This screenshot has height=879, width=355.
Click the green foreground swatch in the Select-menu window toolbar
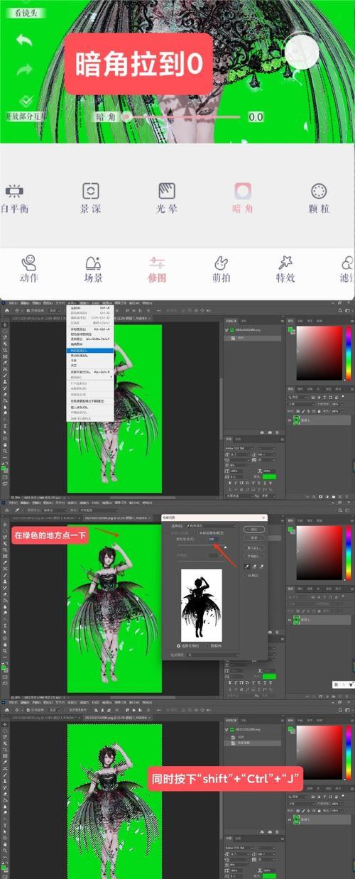pos(4,468)
